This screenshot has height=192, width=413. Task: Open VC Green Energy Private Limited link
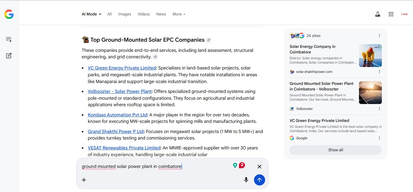click(x=122, y=68)
